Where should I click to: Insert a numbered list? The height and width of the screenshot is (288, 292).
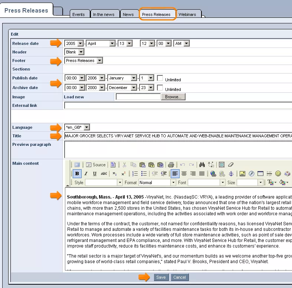point(135,174)
